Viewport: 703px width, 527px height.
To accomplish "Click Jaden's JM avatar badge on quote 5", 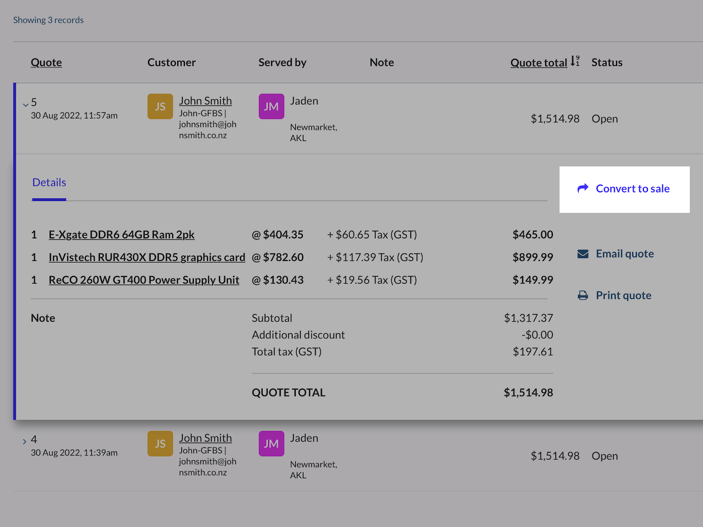I will click(271, 106).
